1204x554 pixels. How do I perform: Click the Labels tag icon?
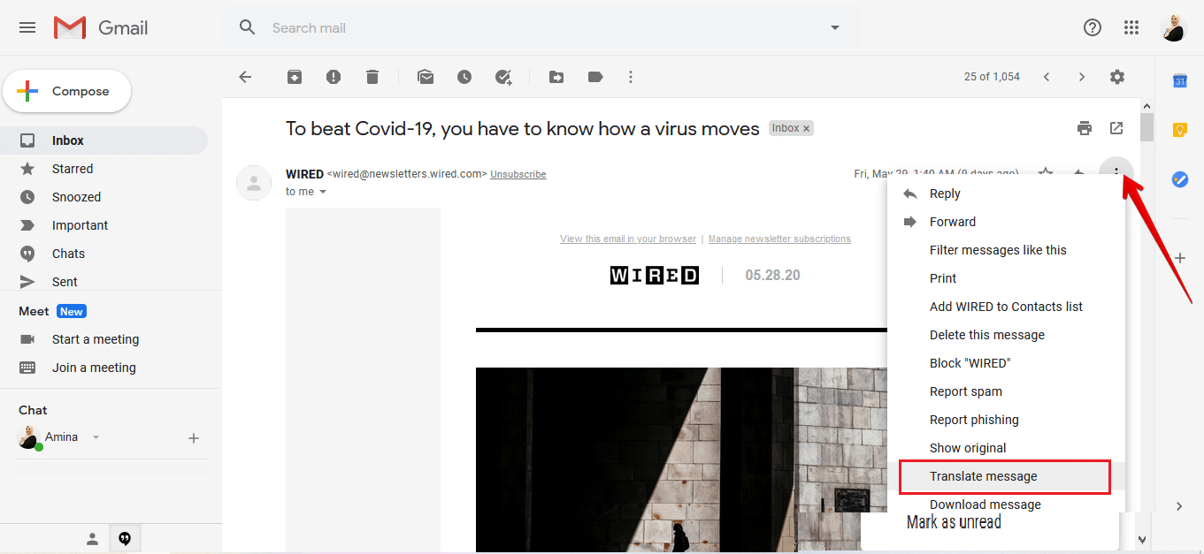coord(595,77)
